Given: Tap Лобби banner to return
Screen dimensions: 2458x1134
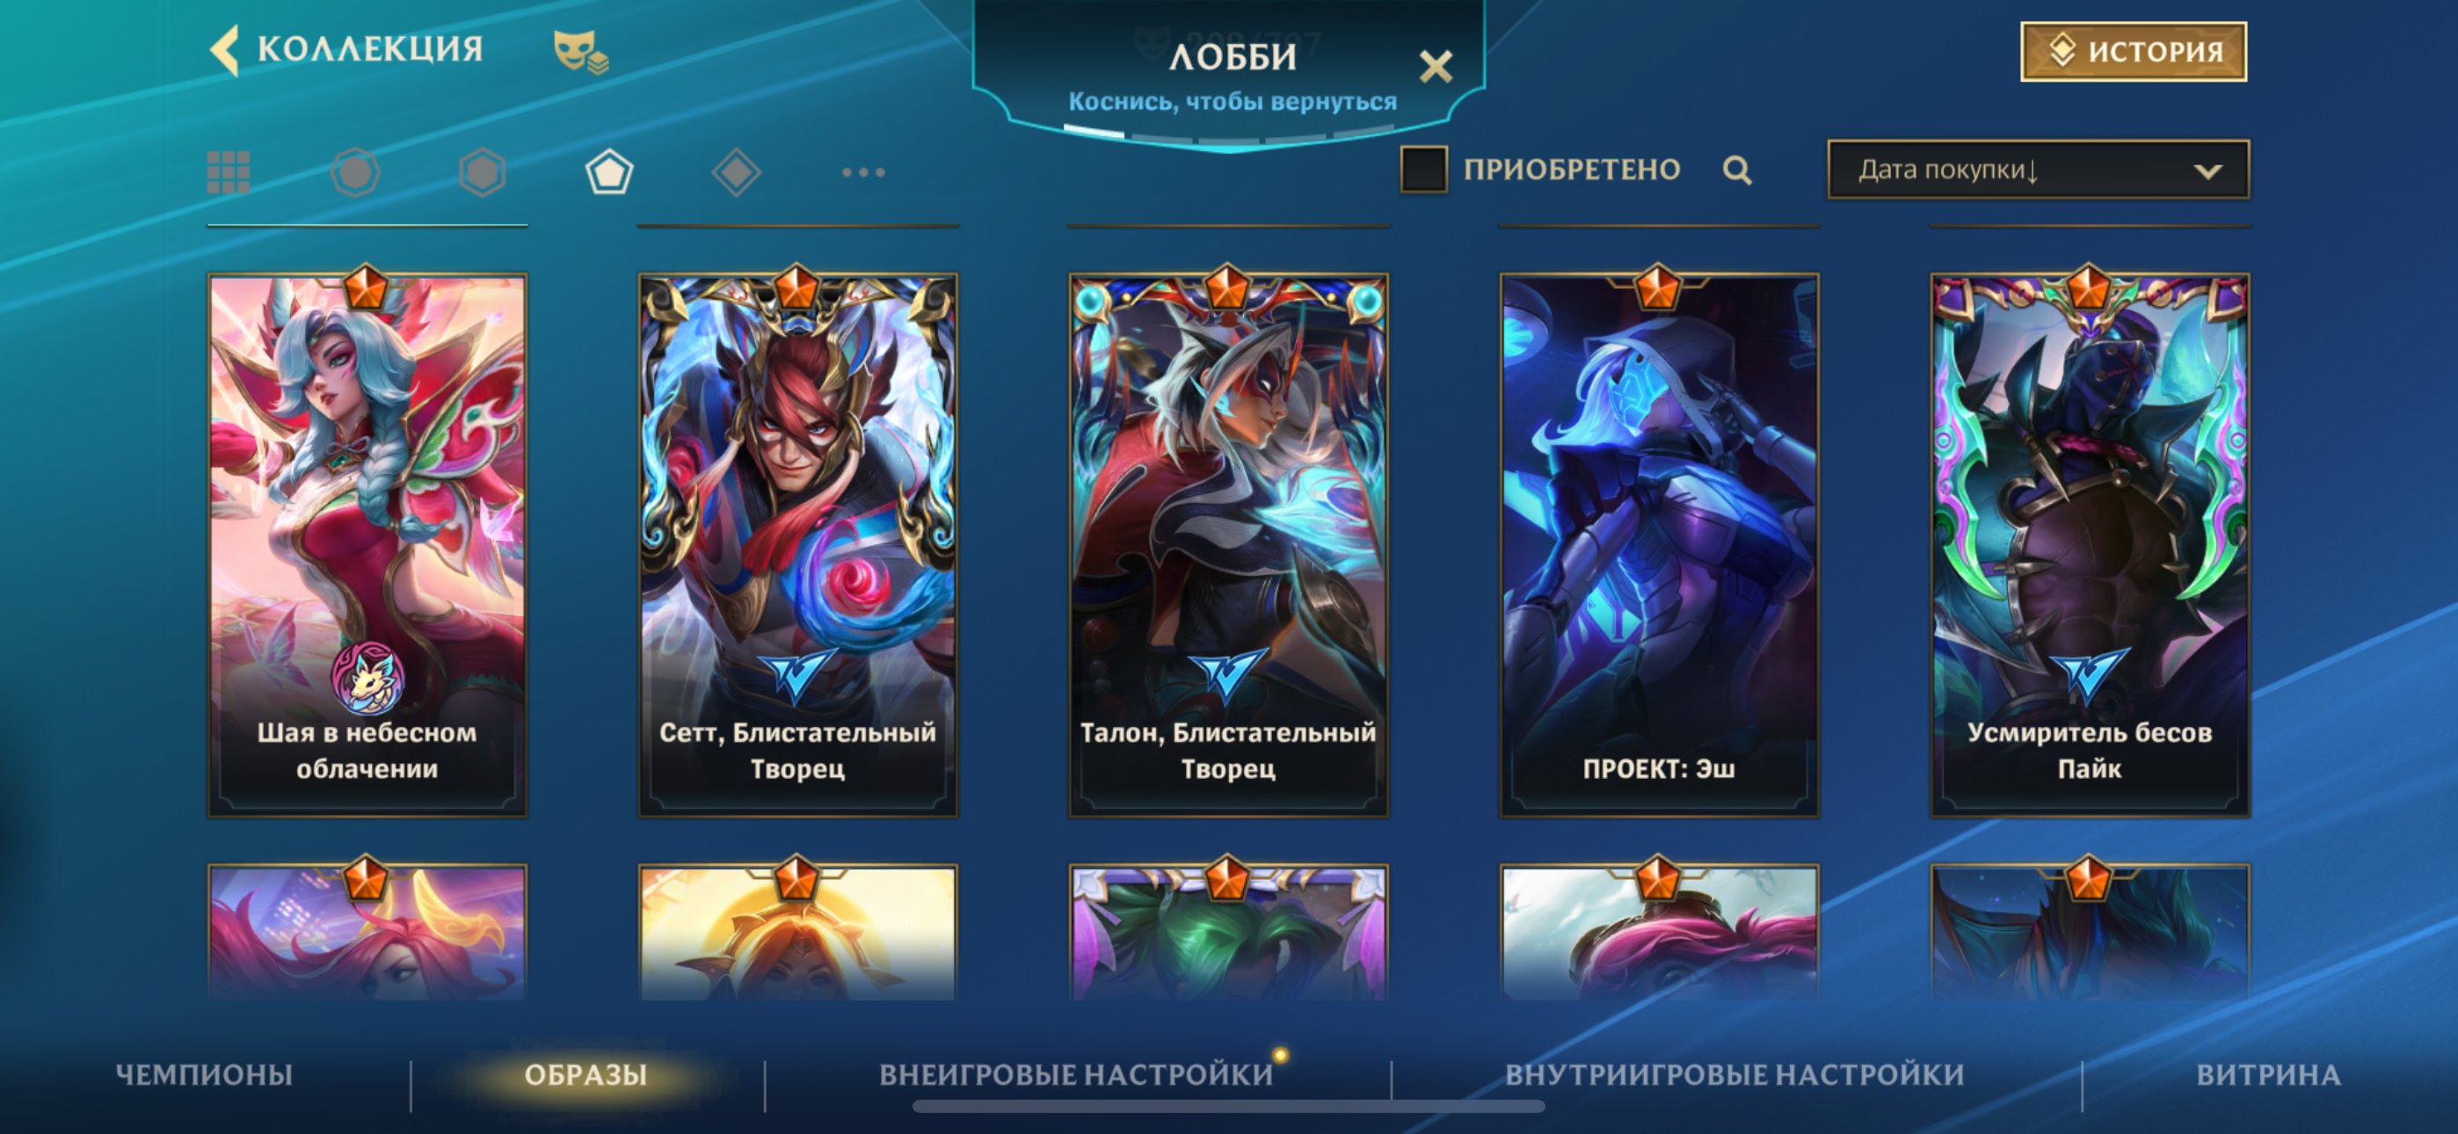Looking at the screenshot, I should (x=1231, y=75).
